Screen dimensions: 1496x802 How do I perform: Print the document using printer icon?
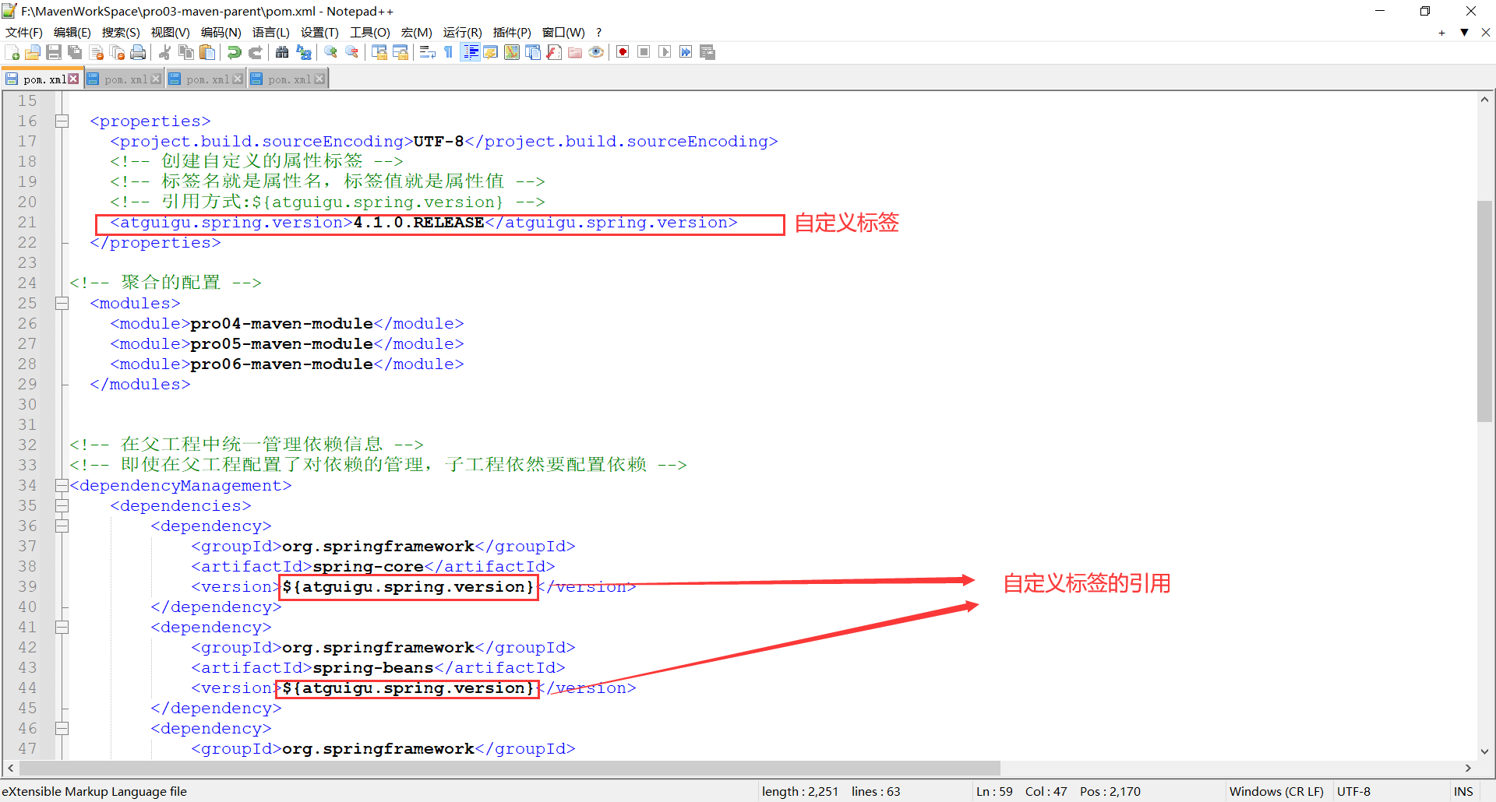(139, 52)
